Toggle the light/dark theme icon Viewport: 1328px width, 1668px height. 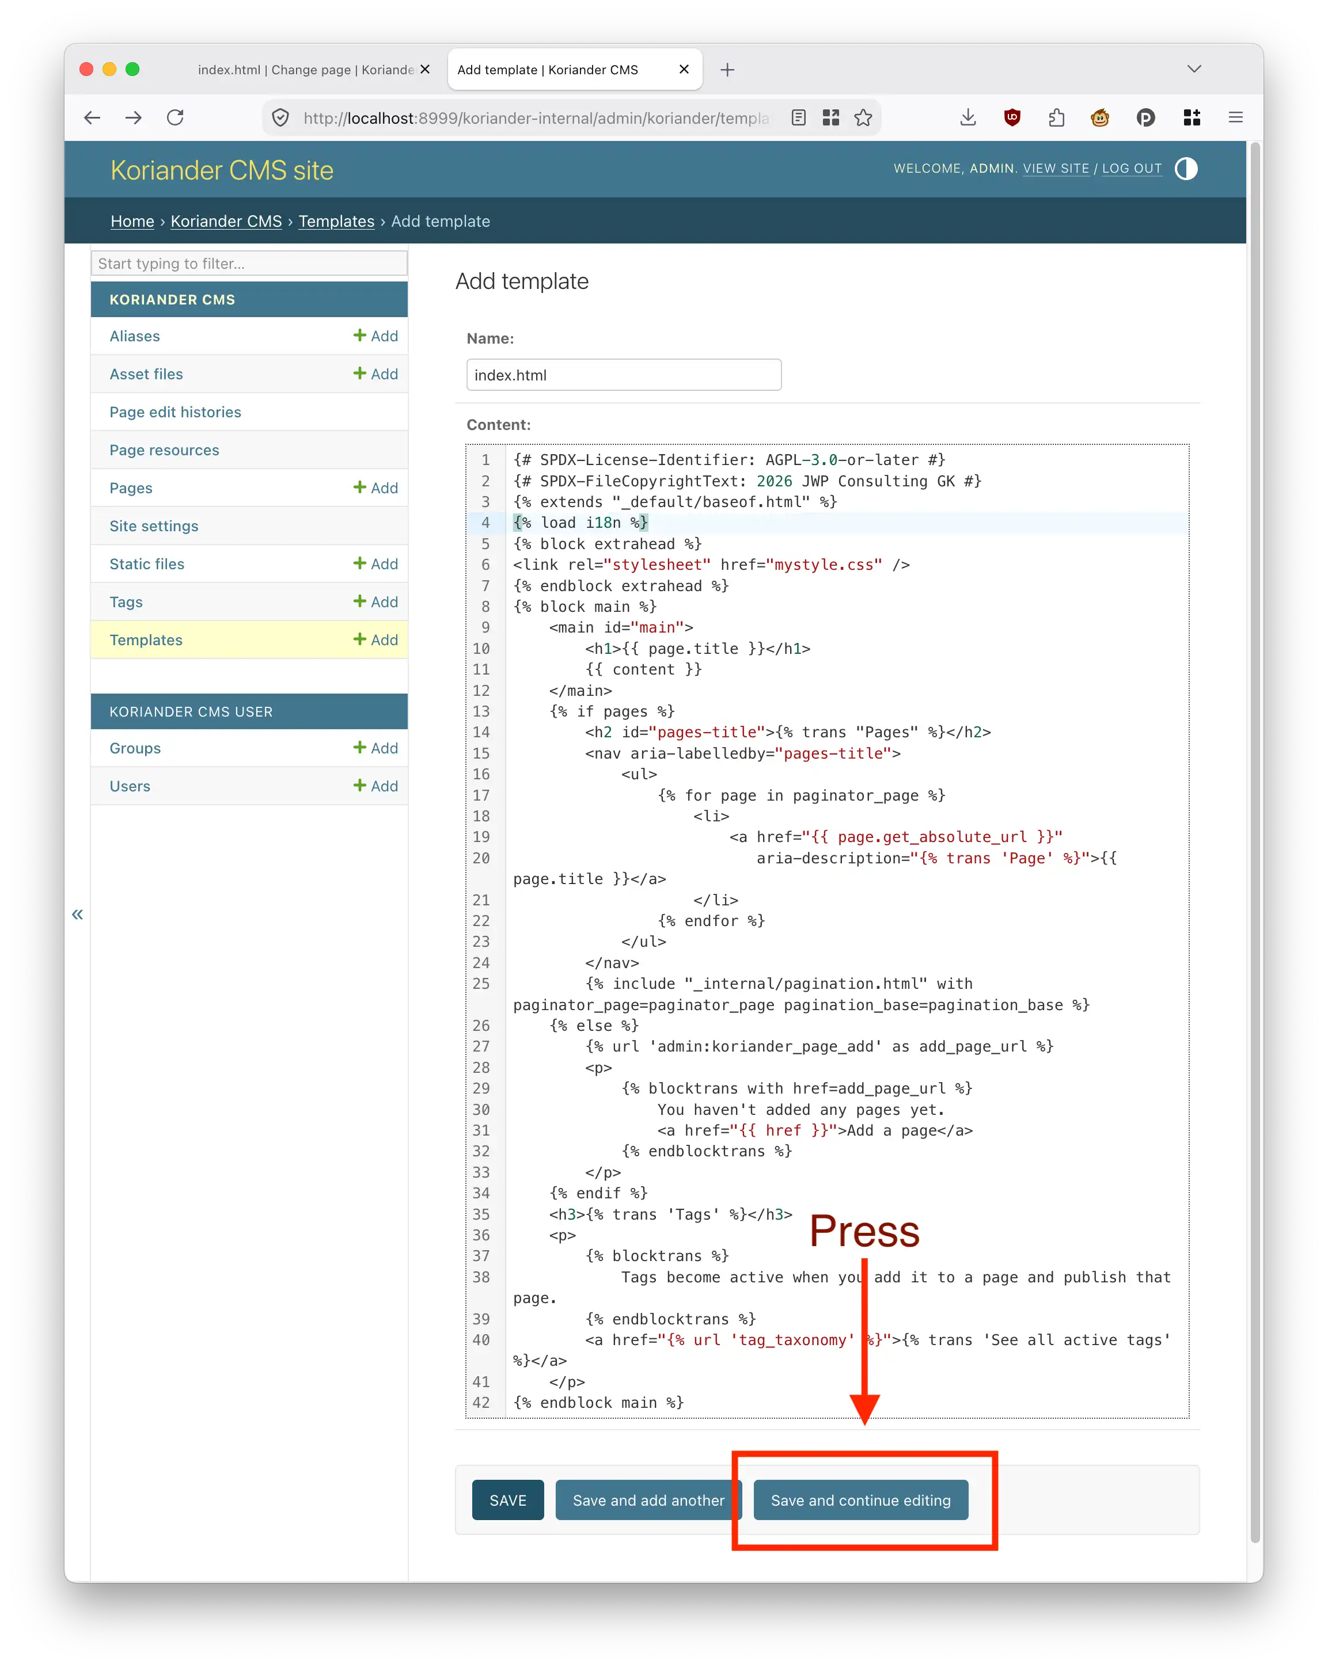pyautogui.click(x=1186, y=169)
